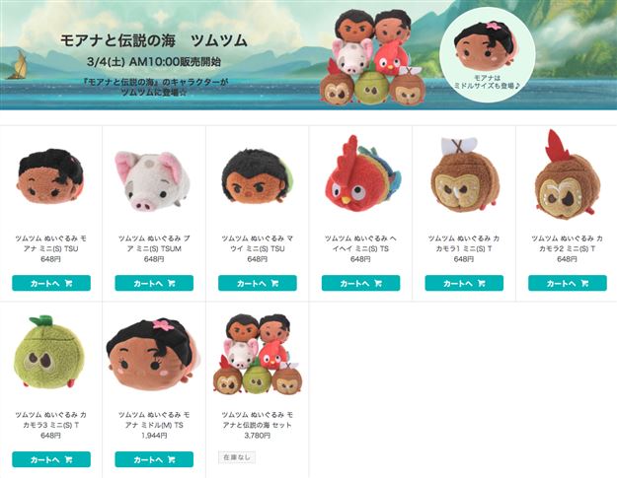Add Moana mini Tsum Tsum to cart
617x478 pixels.
(51, 283)
